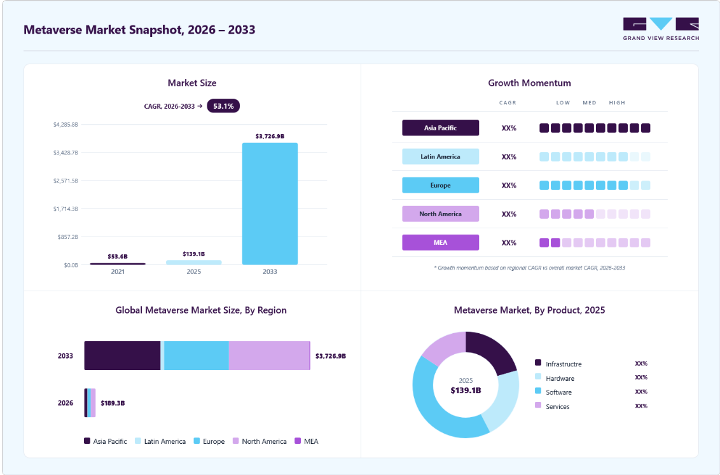Click the XX% CAGR value for MEA
This screenshot has height=475, width=720.
coord(509,243)
